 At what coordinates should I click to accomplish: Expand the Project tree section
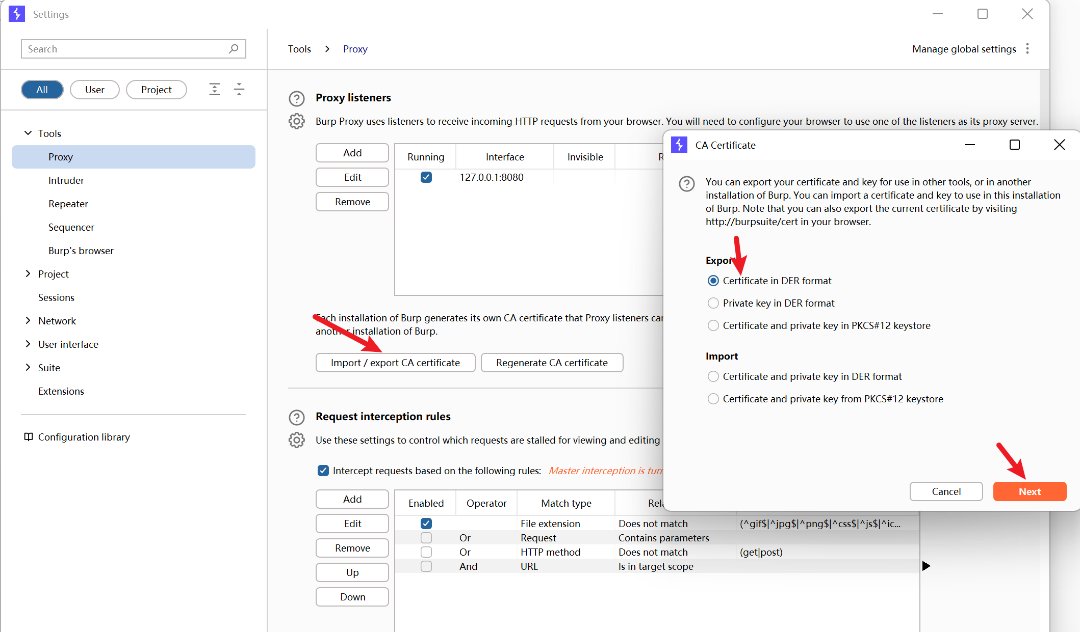(x=28, y=273)
